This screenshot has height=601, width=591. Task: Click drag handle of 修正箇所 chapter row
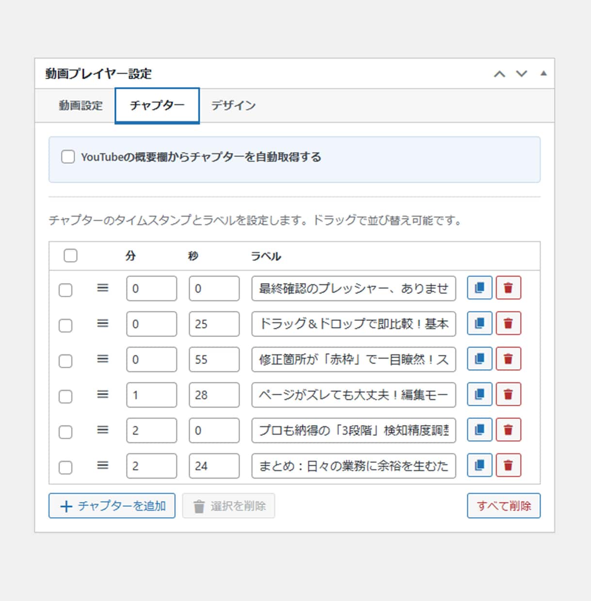tap(102, 359)
